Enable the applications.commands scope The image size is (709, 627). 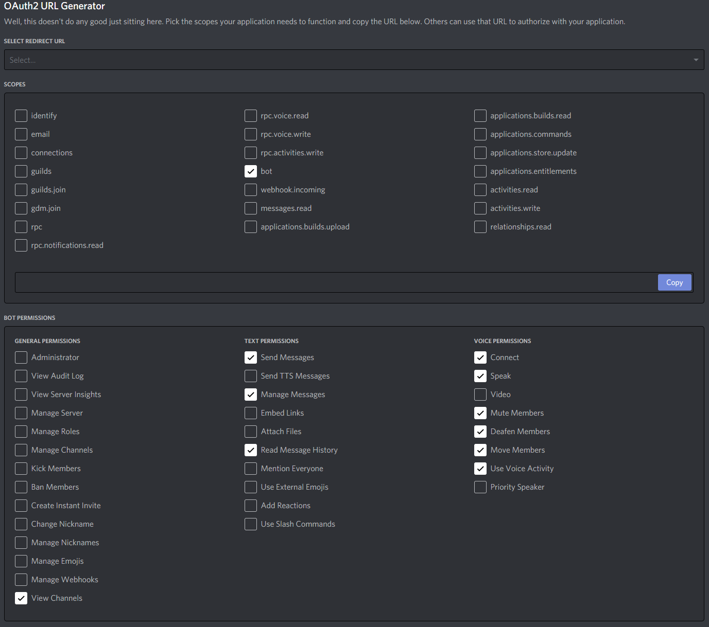480,134
